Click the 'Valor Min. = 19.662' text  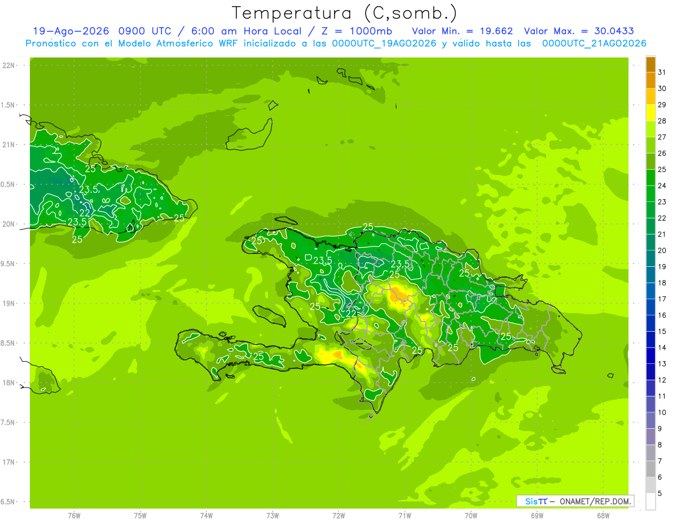pos(463,31)
